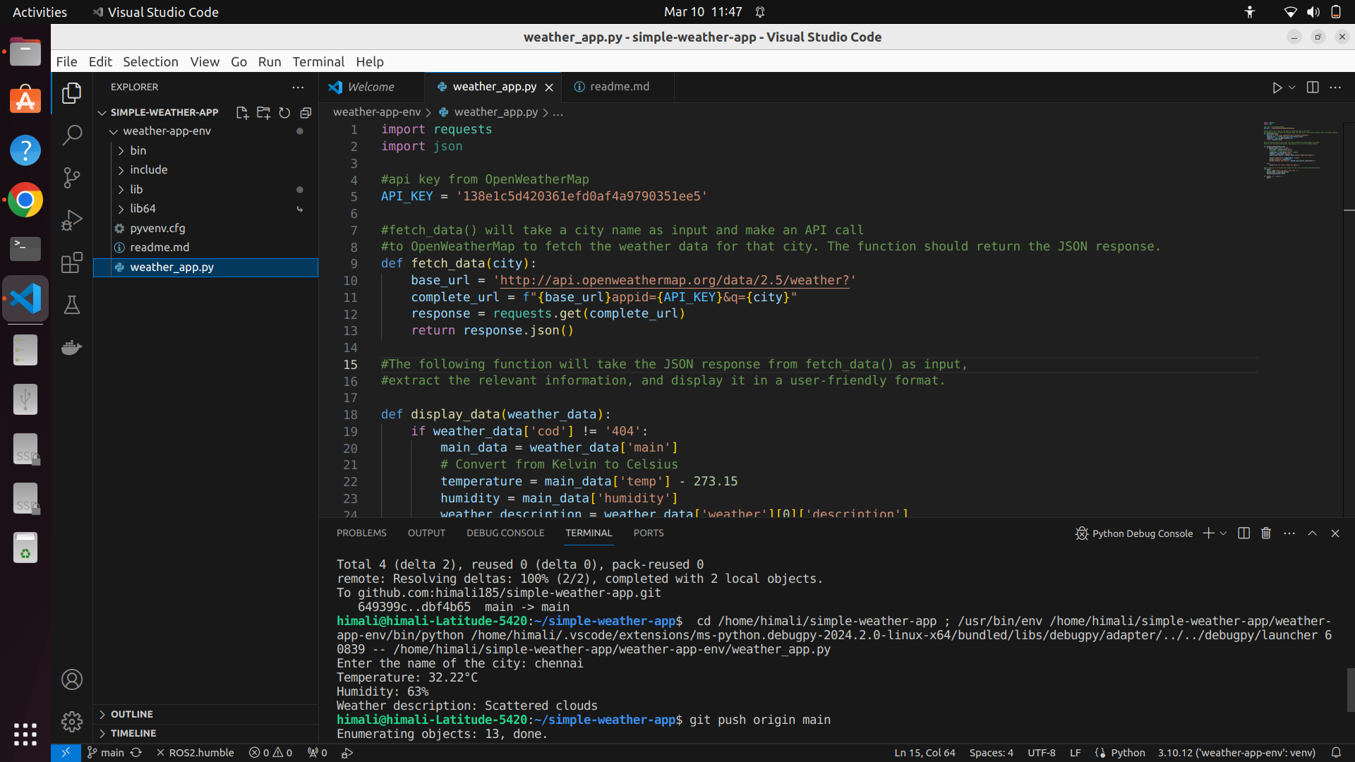
Task: Open the Run and Debug view
Action: click(71, 220)
